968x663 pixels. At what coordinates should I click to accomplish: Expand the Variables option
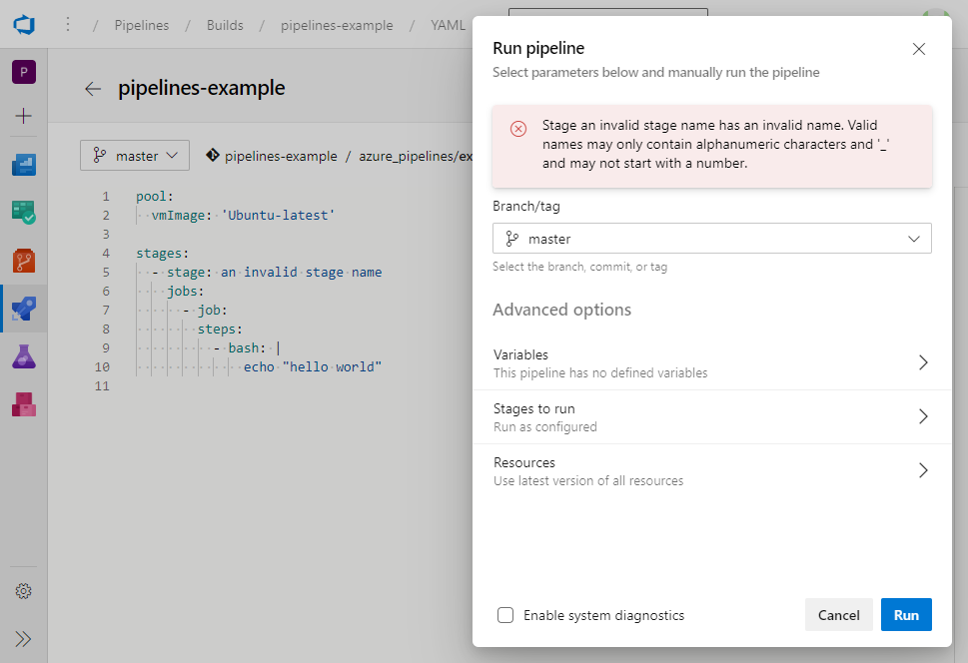click(712, 363)
